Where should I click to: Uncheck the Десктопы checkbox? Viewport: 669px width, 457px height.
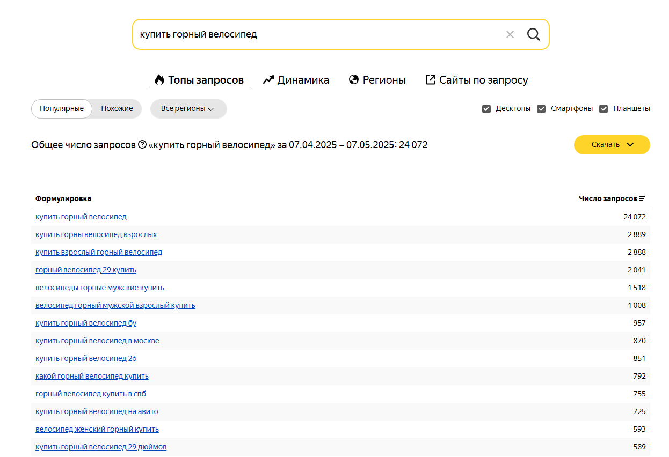(486, 109)
